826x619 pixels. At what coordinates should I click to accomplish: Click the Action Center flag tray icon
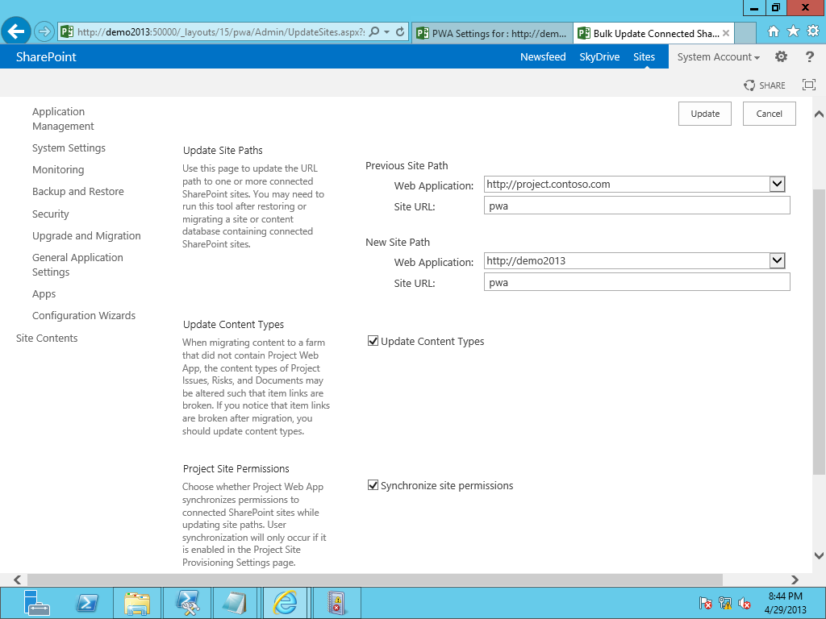pos(705,603)
